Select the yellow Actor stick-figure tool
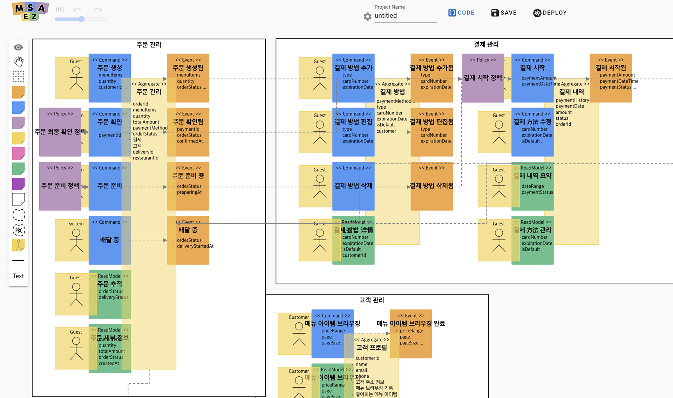Viewport: 673px width, 398px height. coord(18,245)
